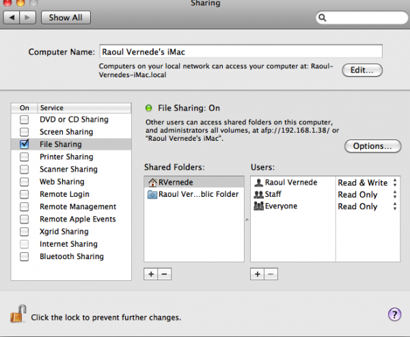
Task: Click the forward navigation arrow
Action: [27, 18]
